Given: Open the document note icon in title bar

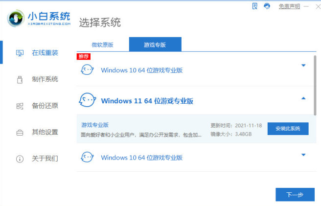Looking at the screenshot, I should 254,6.
